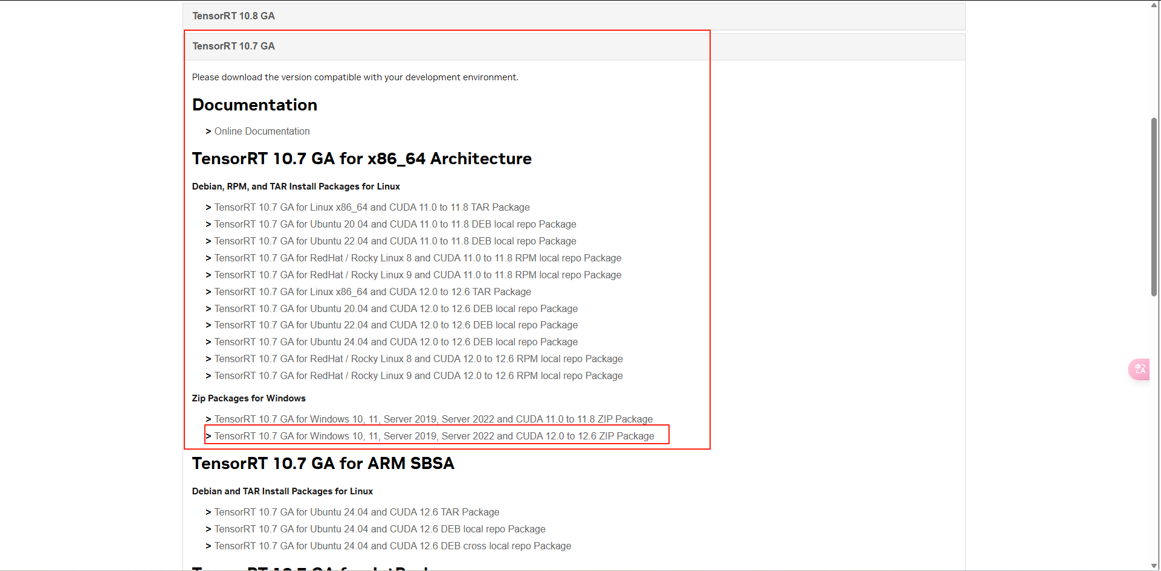Download RedHat/Rocky Linux 8 CUDA 11 RPM package
Viewport: 1161px width, 571px height.
(418, 258)
